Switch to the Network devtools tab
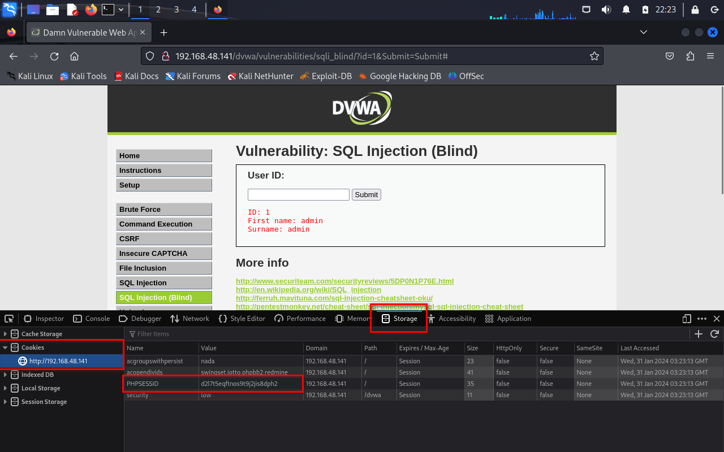Image resolution: width=724 pixels, height=452 pixels. pos(190,319)
